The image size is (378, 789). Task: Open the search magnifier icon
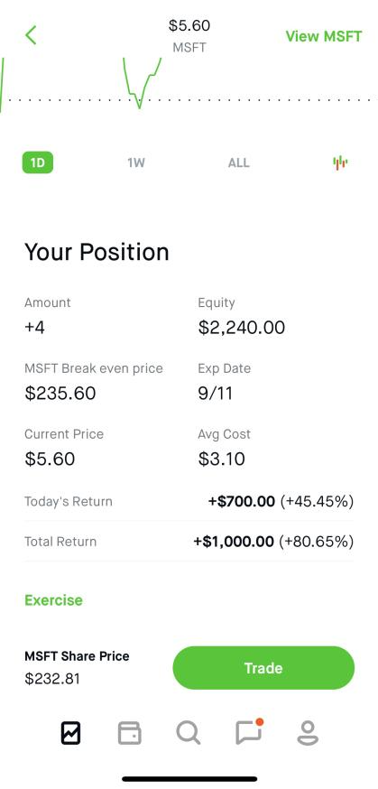coord(189,733)
